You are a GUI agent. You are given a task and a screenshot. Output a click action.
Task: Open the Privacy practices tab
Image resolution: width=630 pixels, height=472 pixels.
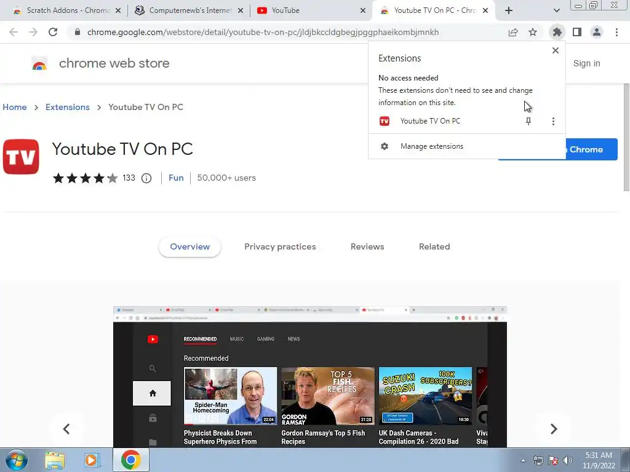pyautogui.click(x=280, y=247)
